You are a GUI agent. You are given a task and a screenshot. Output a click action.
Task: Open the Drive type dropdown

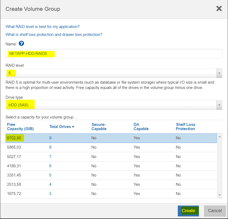[x=219, y=105]
